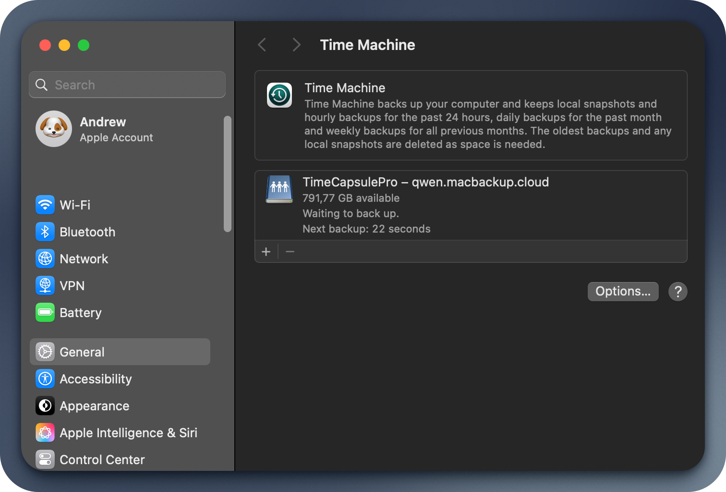
Task: Open the Battery settings pane
Action: (120, 313)
